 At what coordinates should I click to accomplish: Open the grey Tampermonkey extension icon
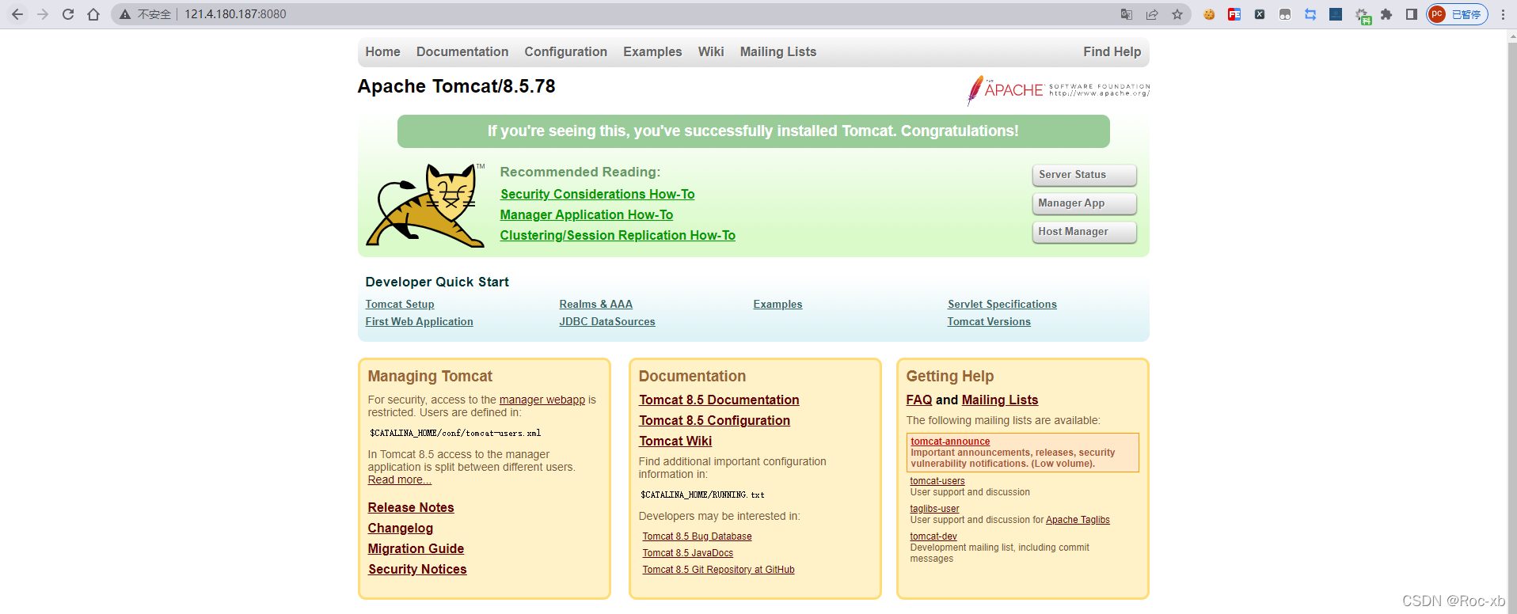1285,14
